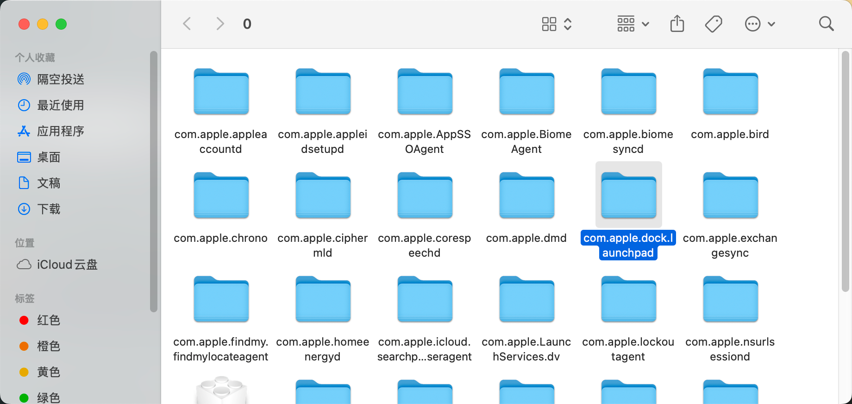Select Documents (文稿) in sidebar
Image resolution: width=852 pixels, height=404 pixels.
point(49,183)
